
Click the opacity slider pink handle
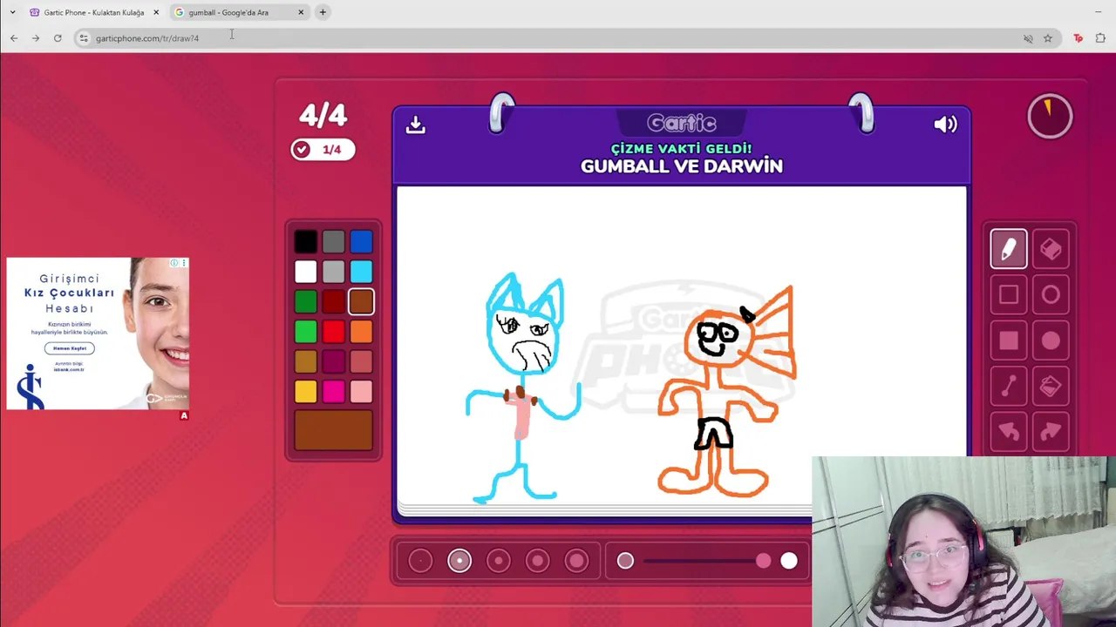(764, 561)
